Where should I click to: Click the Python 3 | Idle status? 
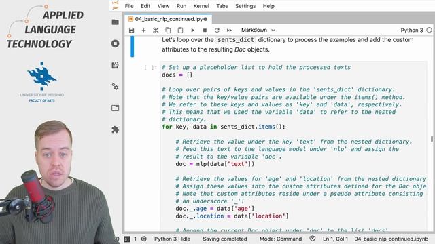(x=172, y=239)
